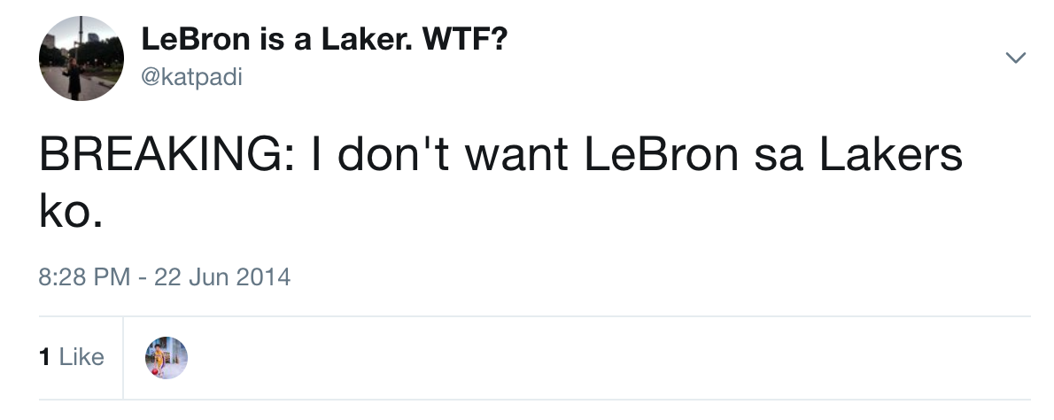Click the word "ko." on the second line

71,214
